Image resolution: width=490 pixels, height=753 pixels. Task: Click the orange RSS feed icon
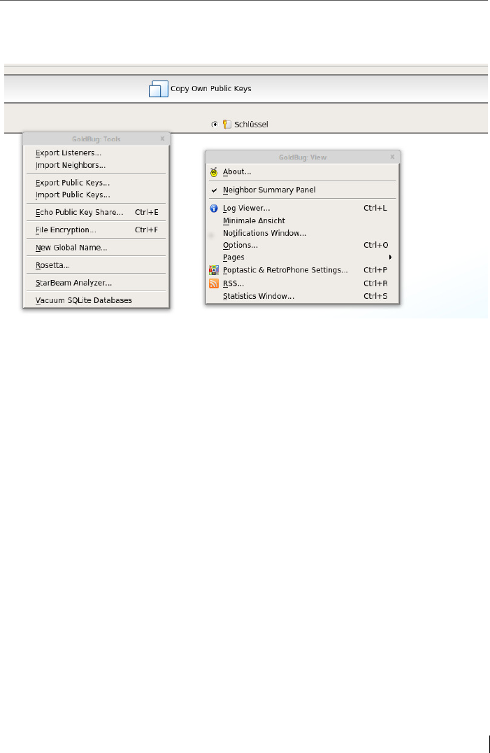214,283
